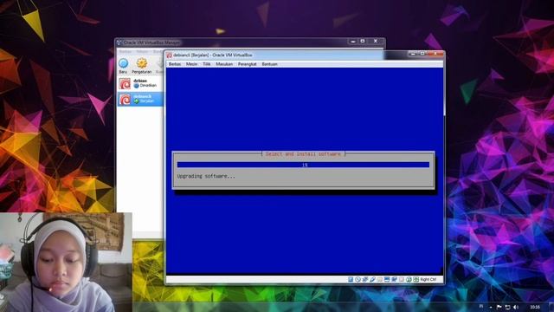Click the debiancli VM window title bar icon
This screenshot has height=312, width=554.
point(170,55)
